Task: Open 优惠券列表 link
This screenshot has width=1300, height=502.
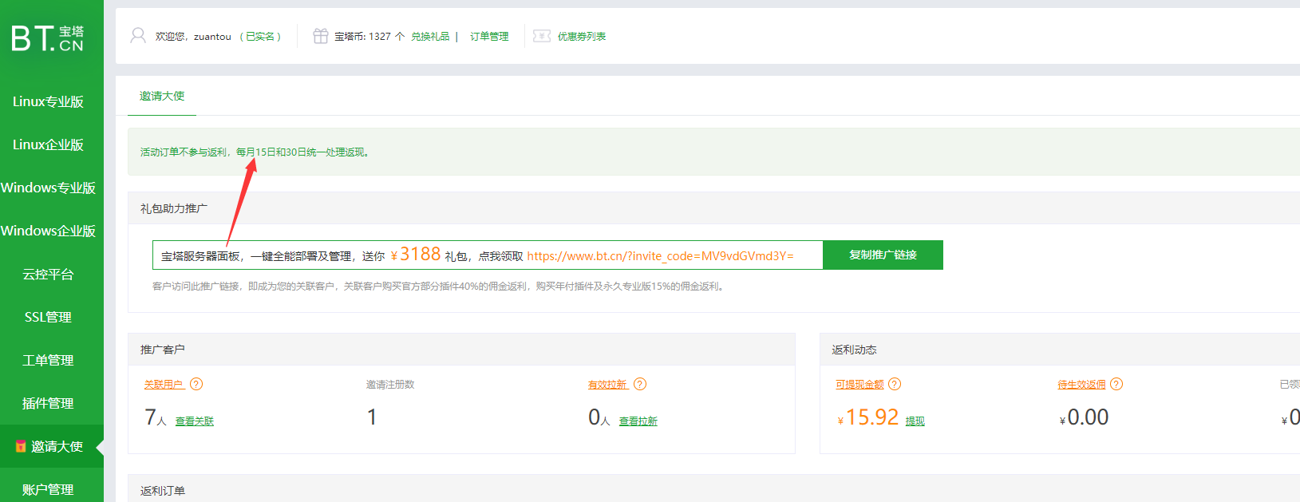Action: pyautogui.click(x=582, y=37)
